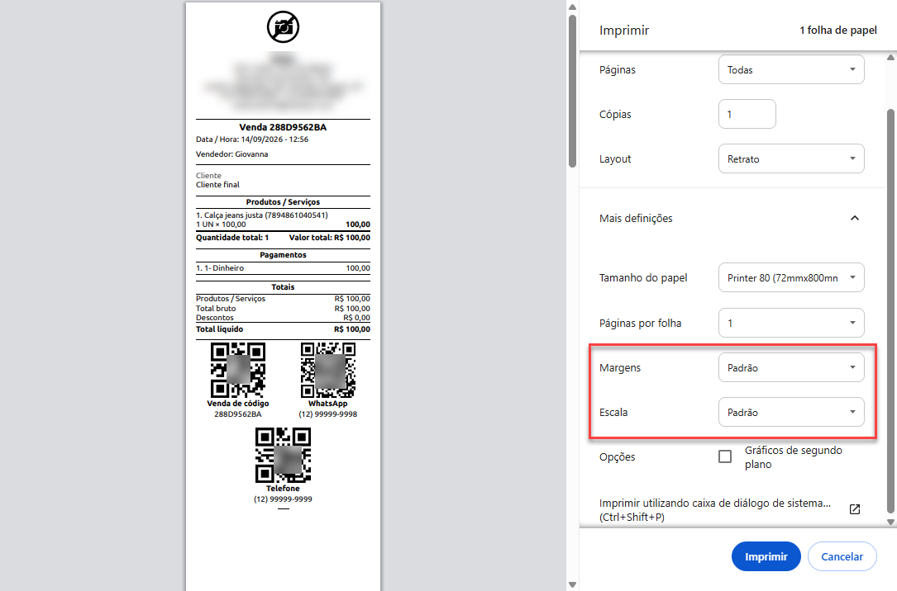Click the Cancelar button
Image resolution: width=897 pixels, height=591 pixels.
(842, 556)
